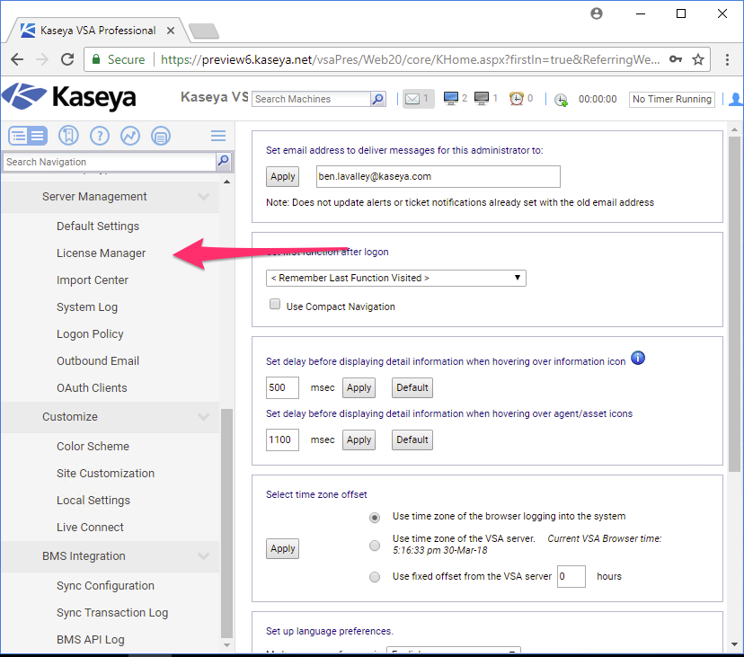
Task: Click the No Timer Running button
Action: 671,99
